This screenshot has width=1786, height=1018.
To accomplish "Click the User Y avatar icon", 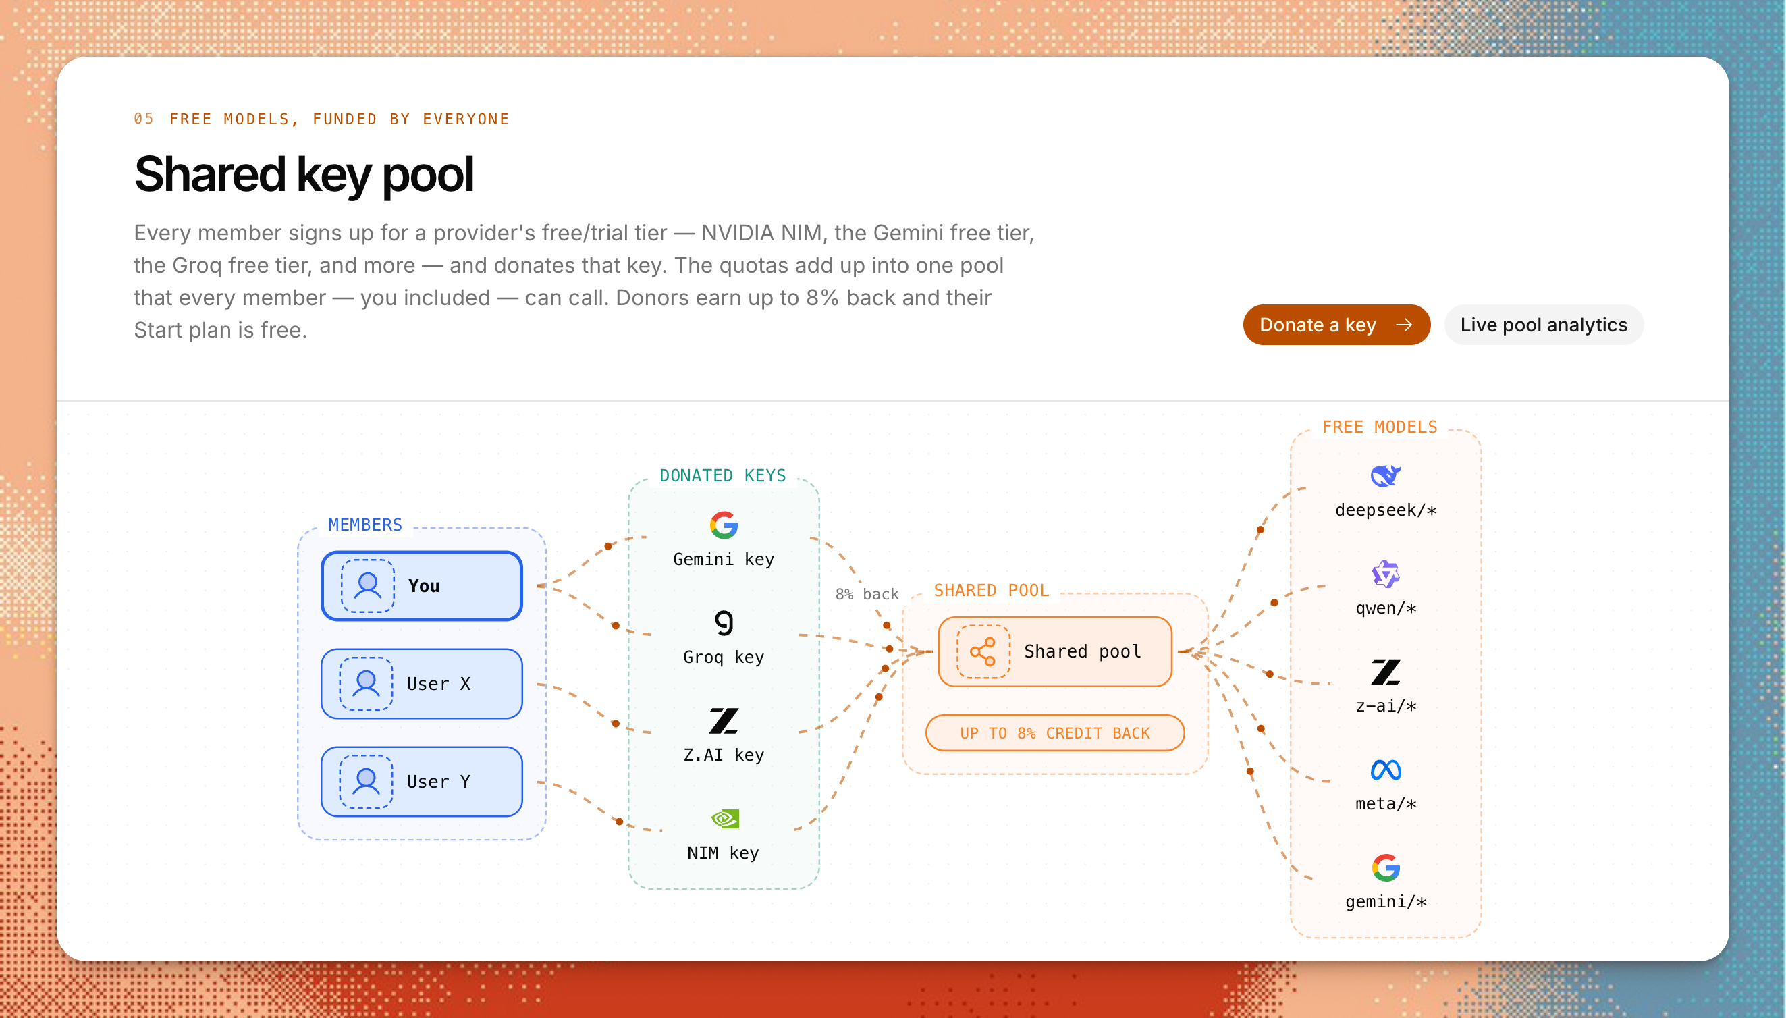I will [x=367, y=781].
